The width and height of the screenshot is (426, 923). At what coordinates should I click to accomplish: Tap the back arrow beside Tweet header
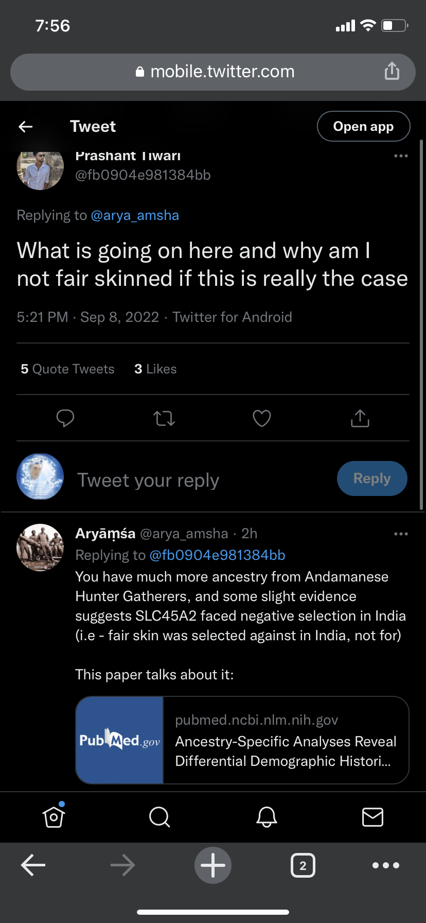click(x=26, y=126)
